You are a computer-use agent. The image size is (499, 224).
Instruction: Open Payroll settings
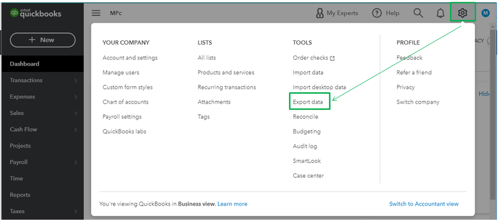[x=122, y=117]
